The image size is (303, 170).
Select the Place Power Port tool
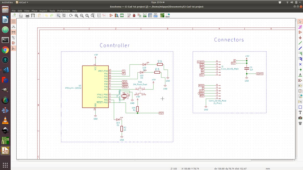pyautogui.click(x=300, y=38)
